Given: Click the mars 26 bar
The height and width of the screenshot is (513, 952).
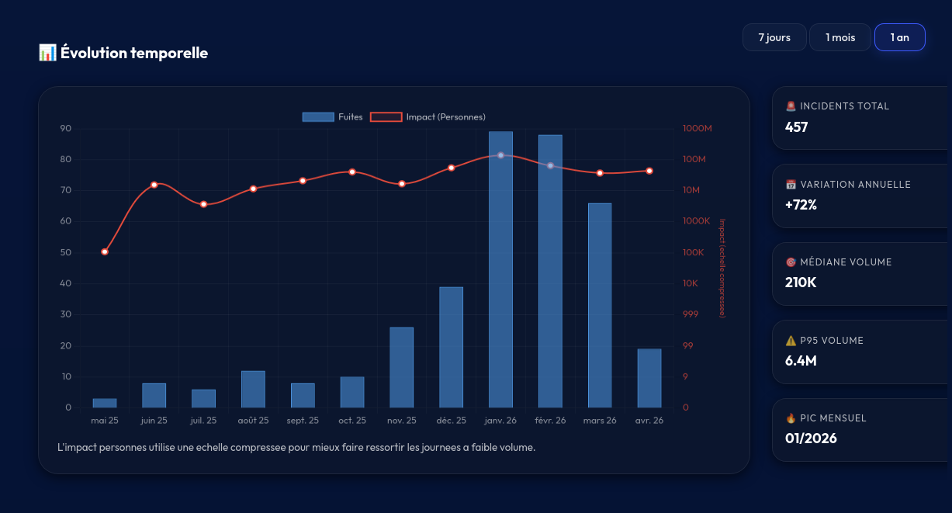Looking at the screenshot, I should pyautogui.click(x=600, y=307).
